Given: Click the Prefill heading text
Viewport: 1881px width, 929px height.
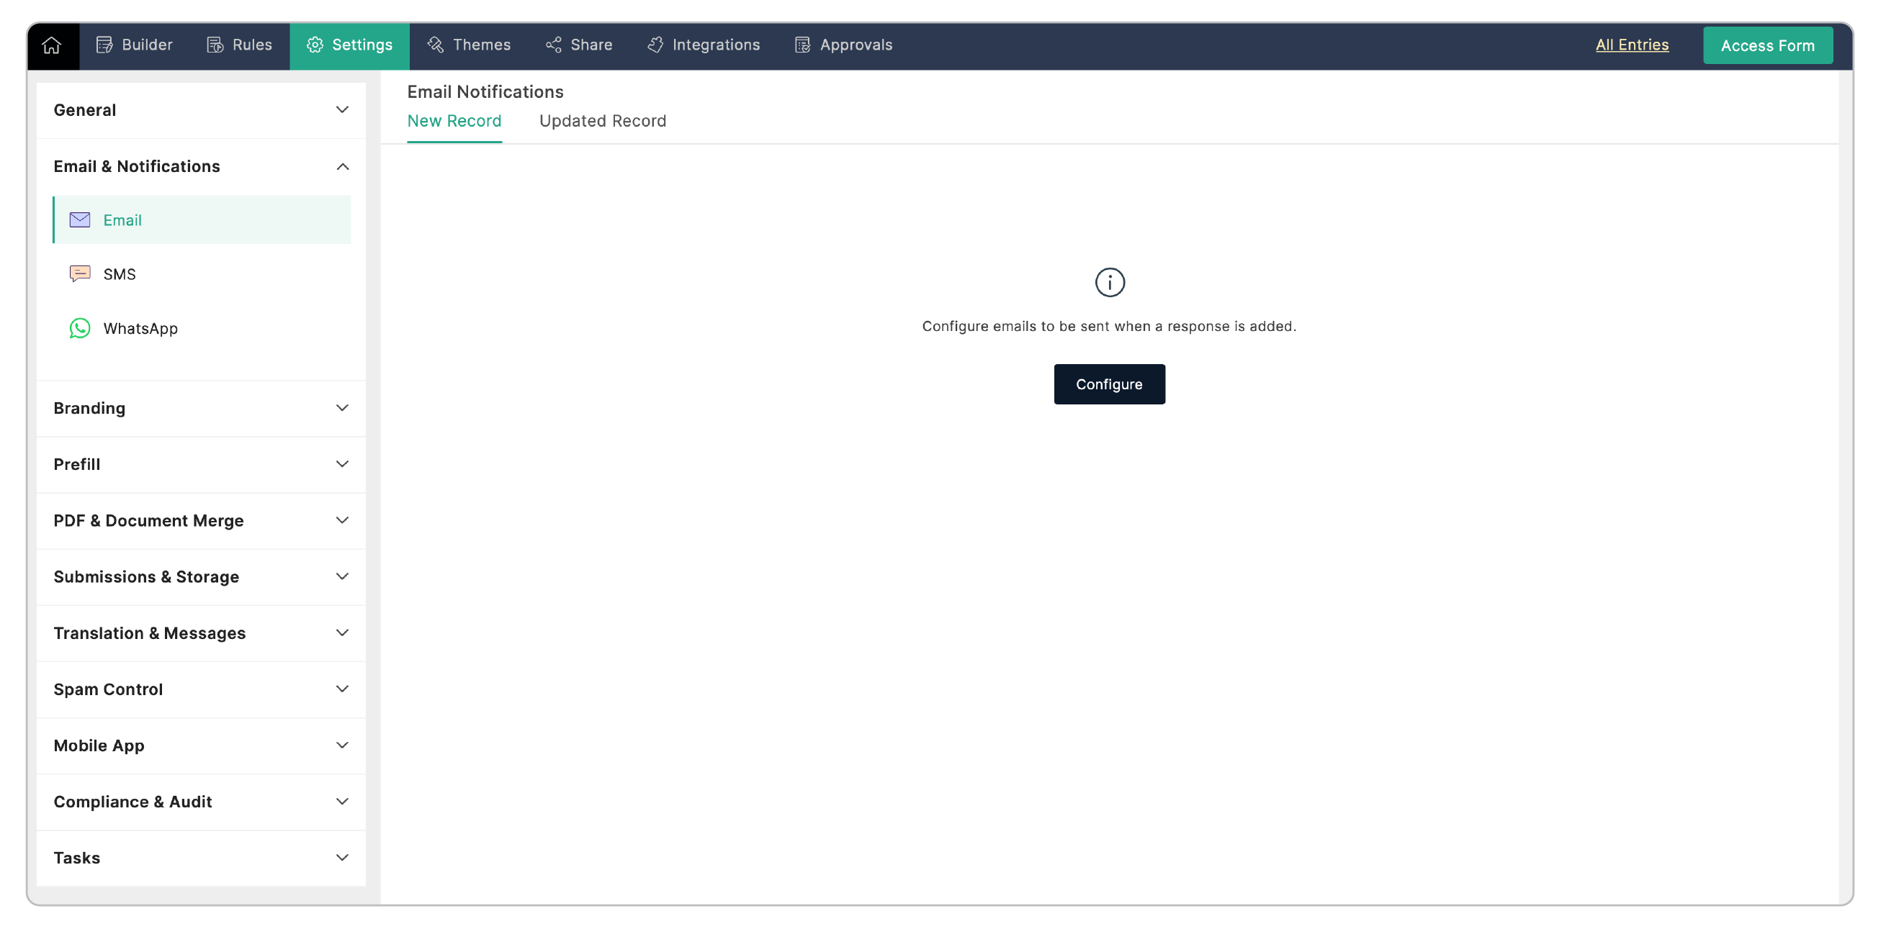Looking at the screenshot, I should point(76,464).
